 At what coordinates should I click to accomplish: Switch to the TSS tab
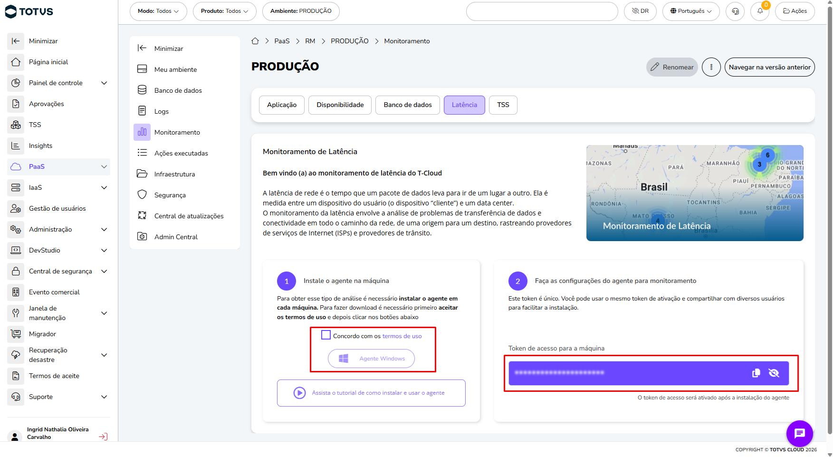click(x=503, y=105)
